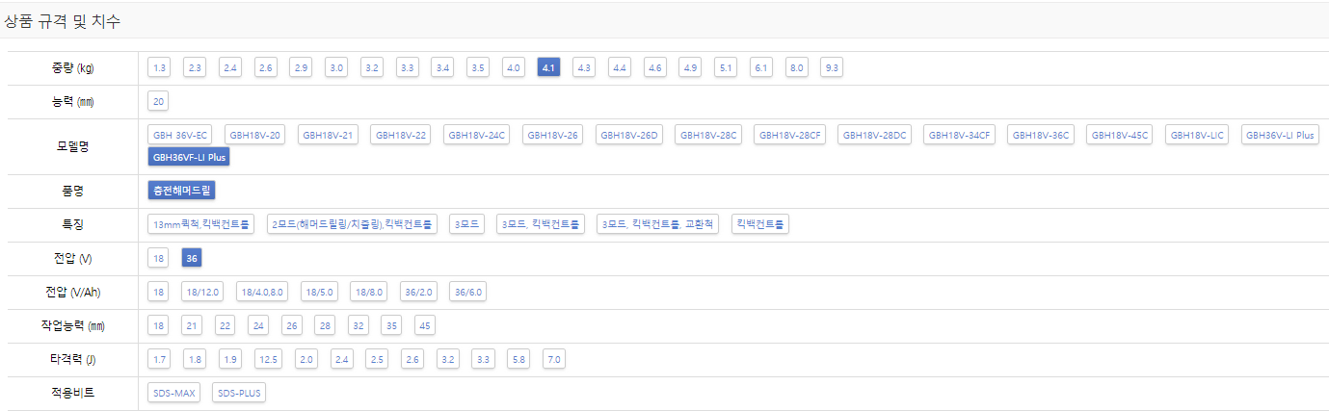Image resolution: width=1329 pixels, height=411 pixels.
Task: Select model GBH18V-26D
Action: tap(629, 135)
